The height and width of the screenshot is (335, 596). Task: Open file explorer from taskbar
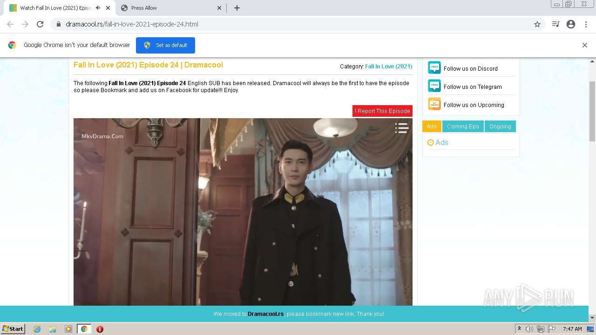53,329
